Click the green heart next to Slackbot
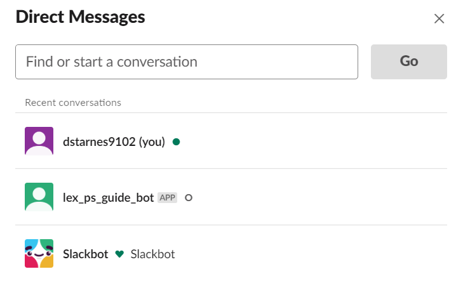This screenshot has height=295, width=463. (x=119, y=254)
